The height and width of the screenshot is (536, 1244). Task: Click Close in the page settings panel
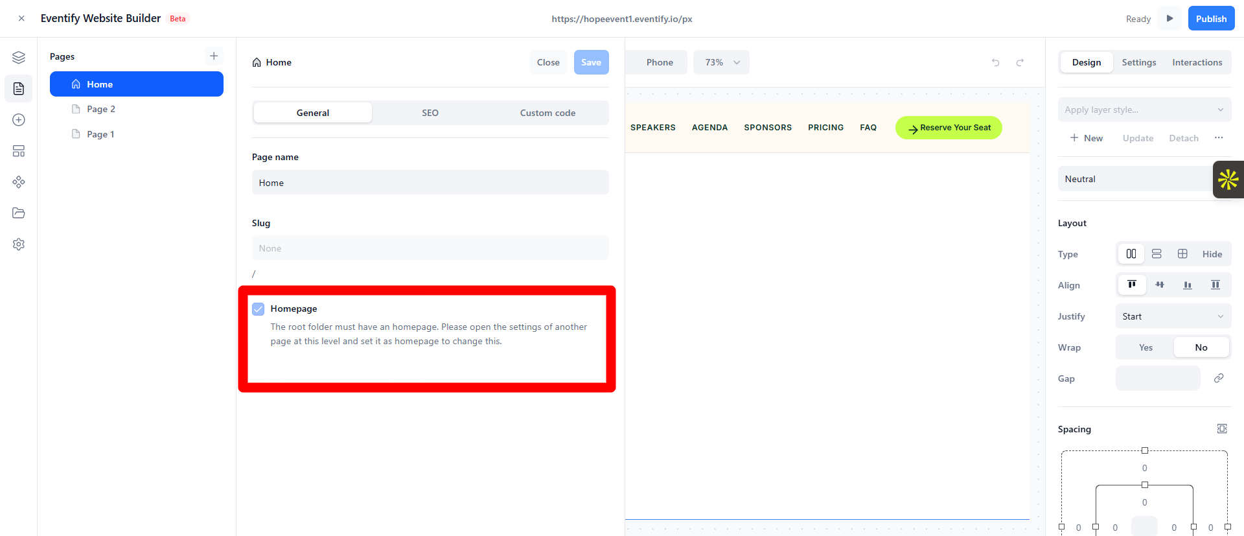click(x=548, y=62)
